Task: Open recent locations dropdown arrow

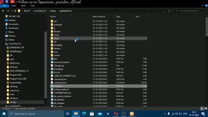Action: point(12,11)
